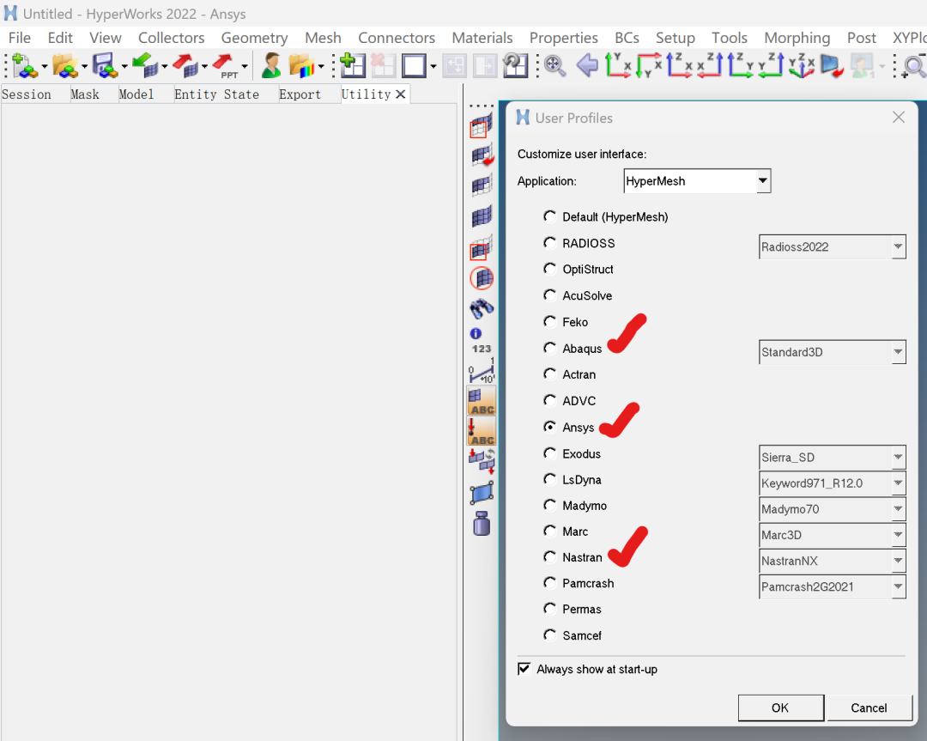Click the Open Model folder icon

pos(64,65)
